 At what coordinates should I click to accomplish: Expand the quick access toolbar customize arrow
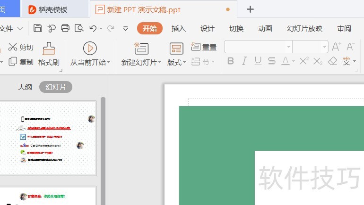click(126, 28)
